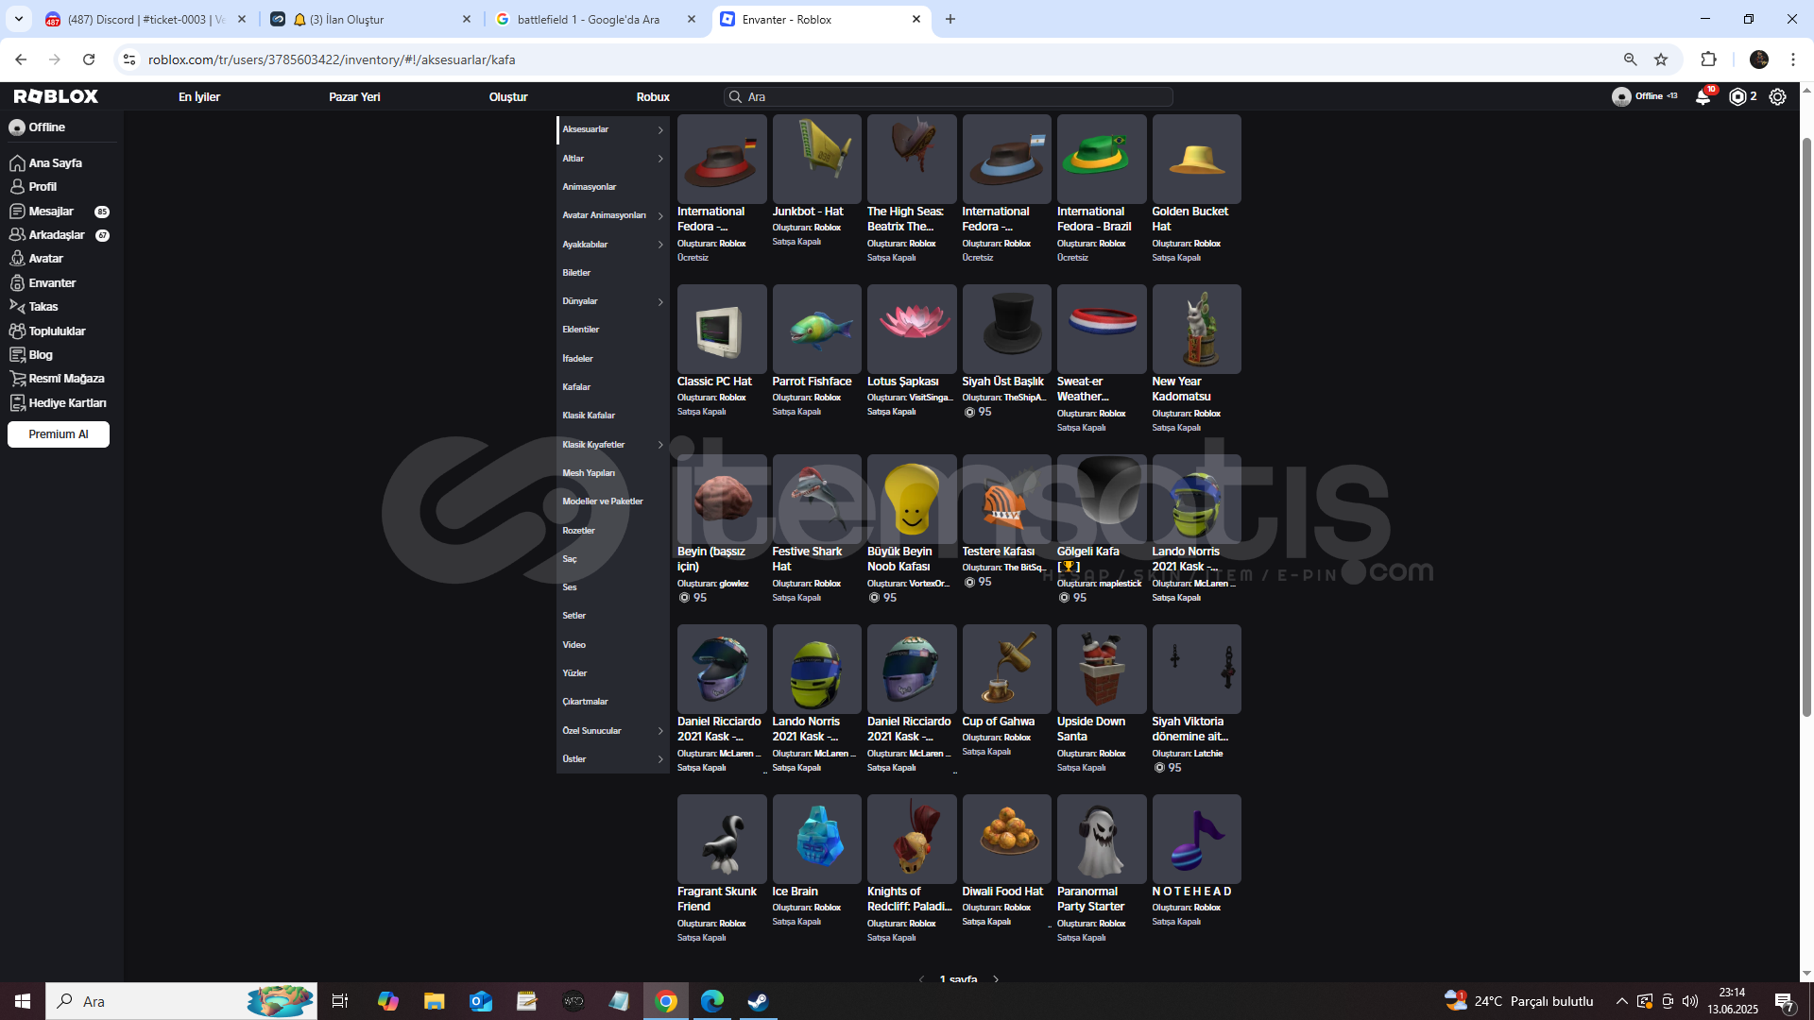Expand the Aksesuarlar category arrow
The image size is (1814, 1020).
click(x=660, y=129)
